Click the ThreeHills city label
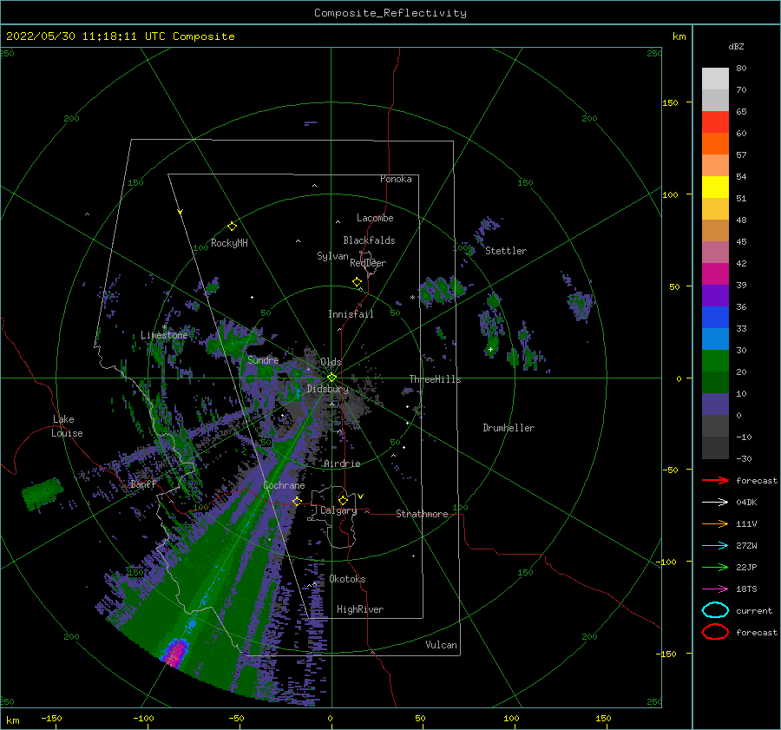The image size is (781, 730). (x=436, y=379)
